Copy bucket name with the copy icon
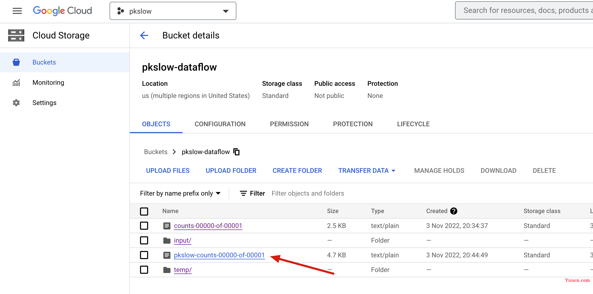 236,152
